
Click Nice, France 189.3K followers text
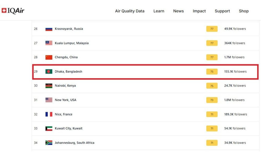(235, 114)
